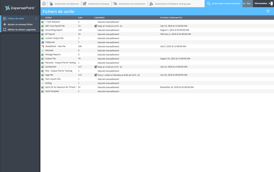
Task: Click the Excel icon of Custom Output File
Action: click(x=43, y=38)
